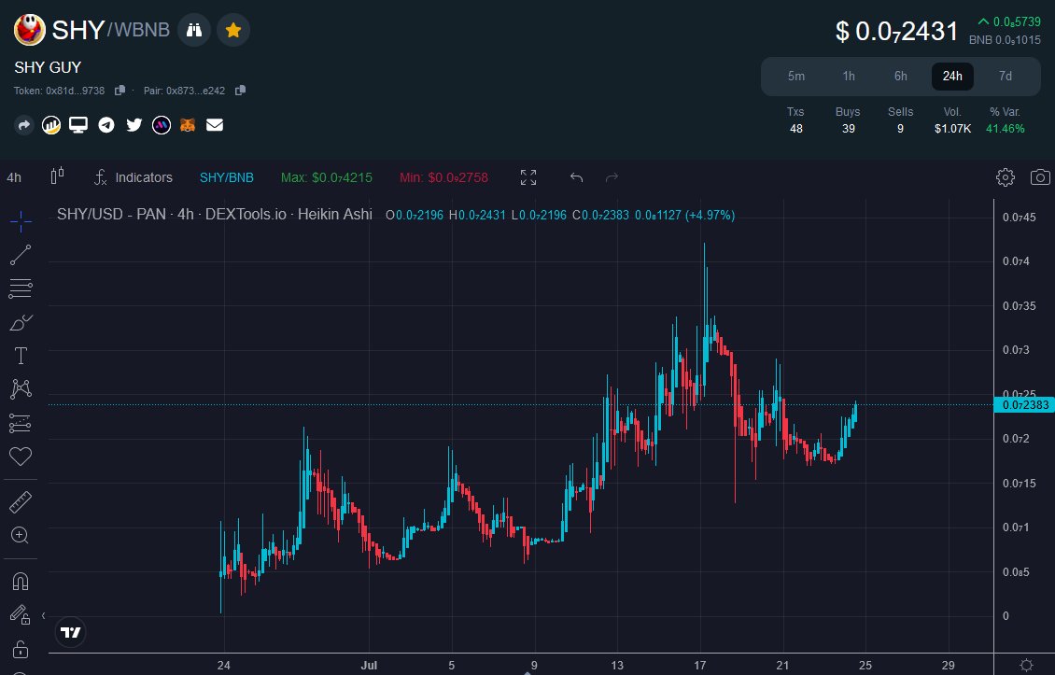1055x675 pixels.
Task: Redo the chart action
Action: click(612, 177)
